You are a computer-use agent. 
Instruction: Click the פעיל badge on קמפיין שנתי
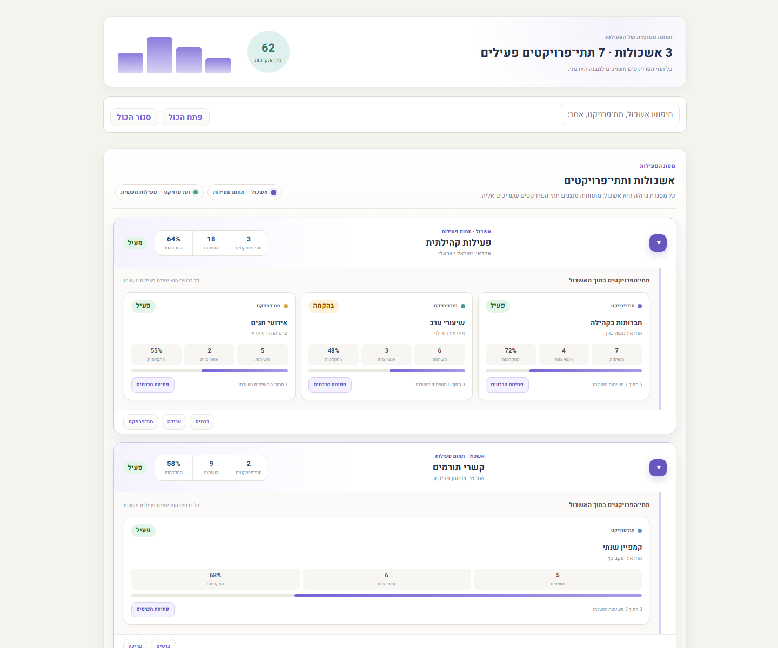(x=143, y=531)
